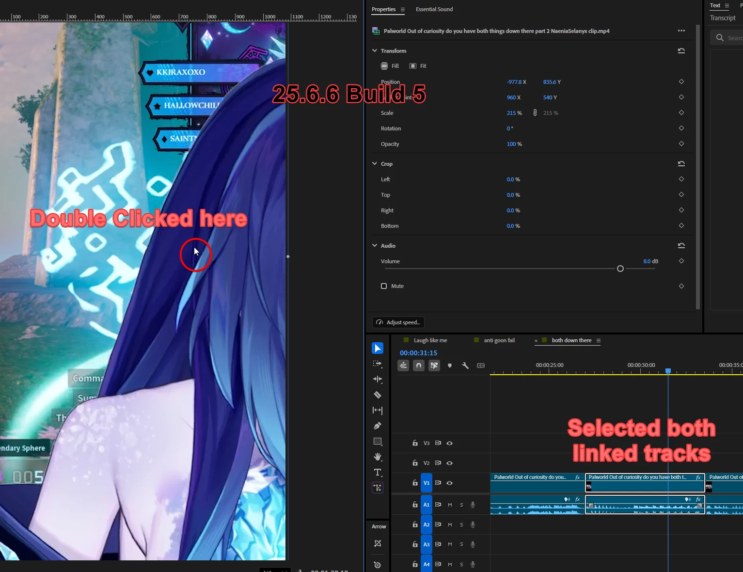
Task: Reset the Transform section
Action: click(681, 50)
